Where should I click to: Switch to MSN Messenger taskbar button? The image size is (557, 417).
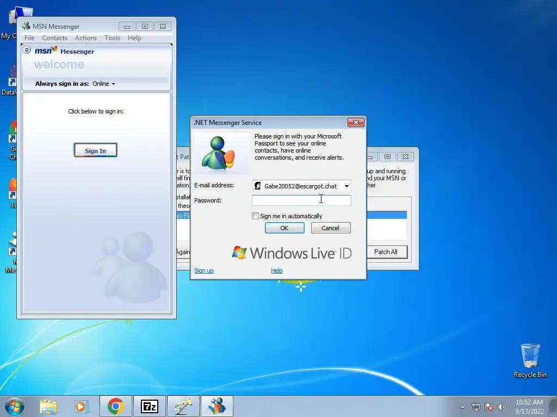(x=217, y=406)
